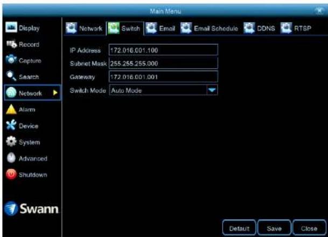
Task: Click the "Main Menu" title text
Action: click(x=165, y=11)
